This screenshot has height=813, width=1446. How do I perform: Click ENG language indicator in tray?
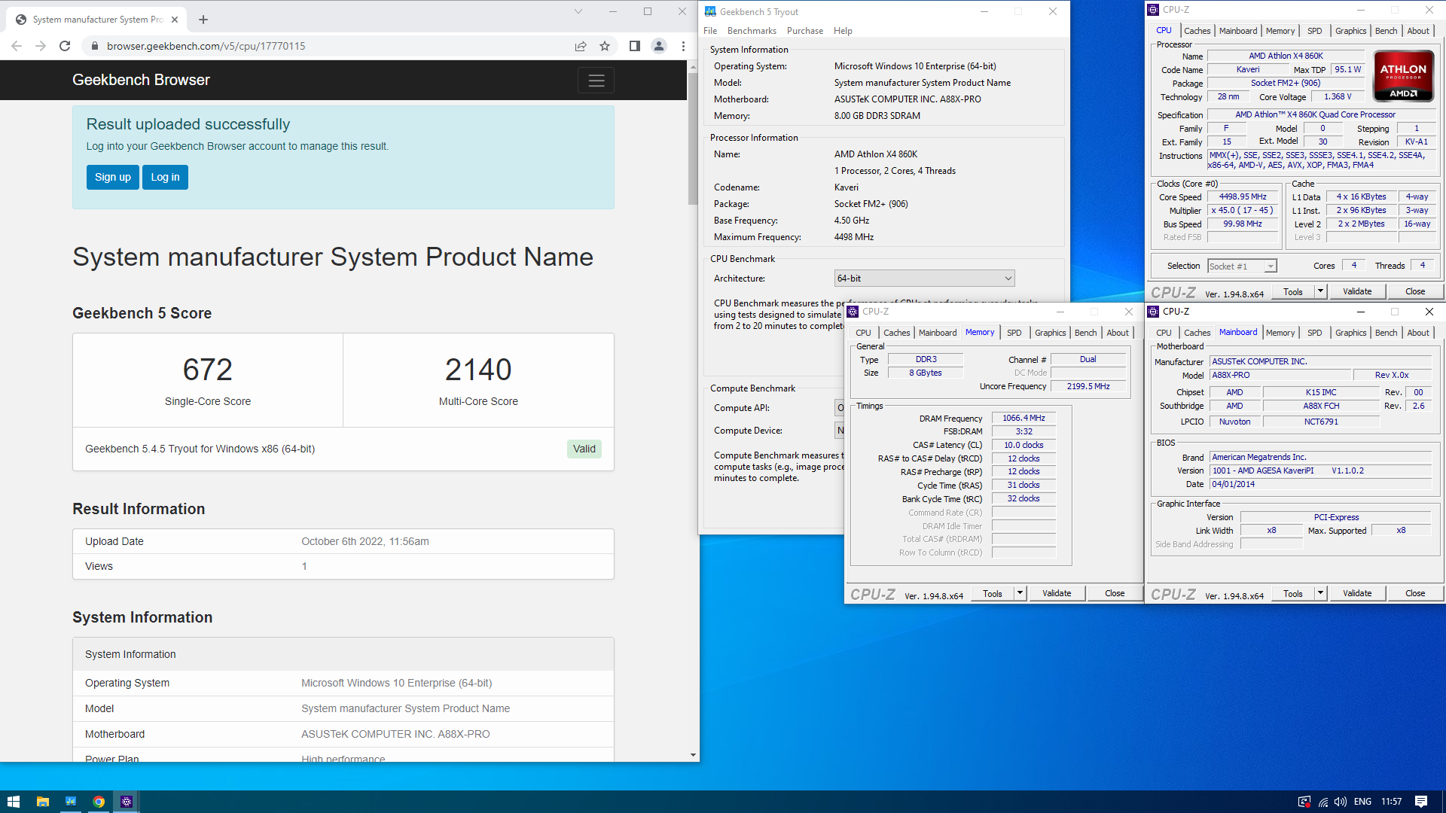(x=1362, y=802)
